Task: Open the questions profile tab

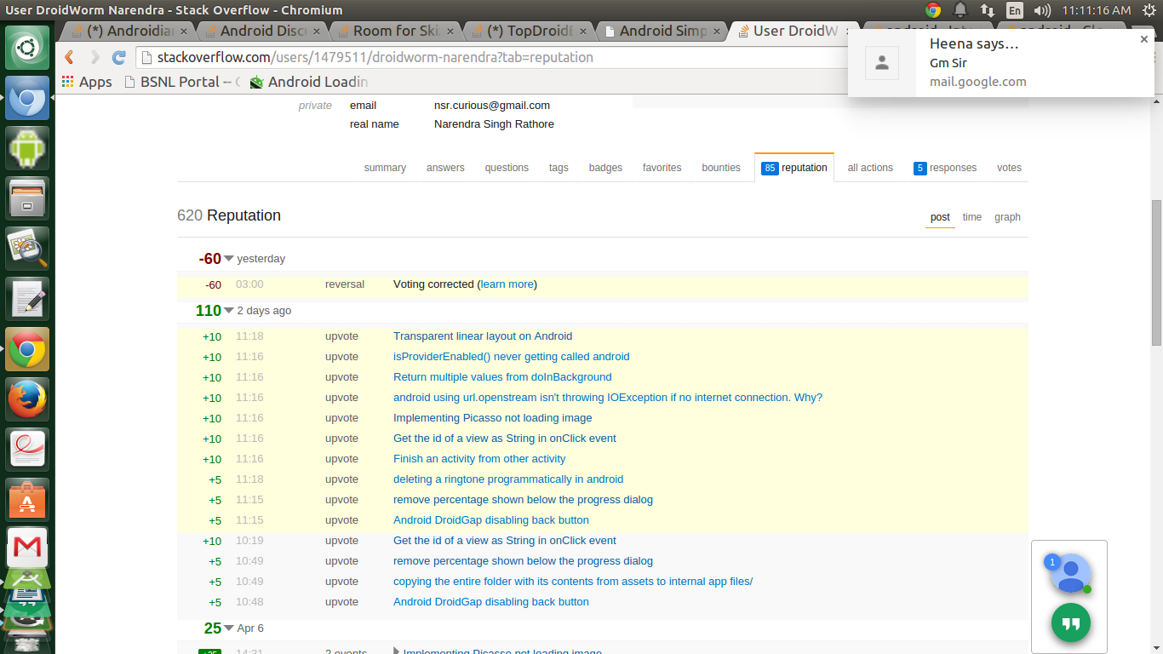Action: click(x=507, y=168)
